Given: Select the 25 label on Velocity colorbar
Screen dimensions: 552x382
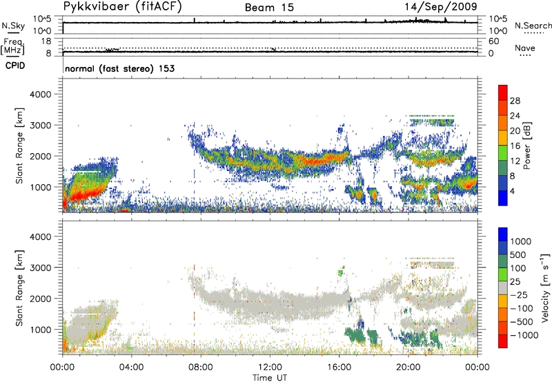Looking at the screenshot, I should [515, 282].
